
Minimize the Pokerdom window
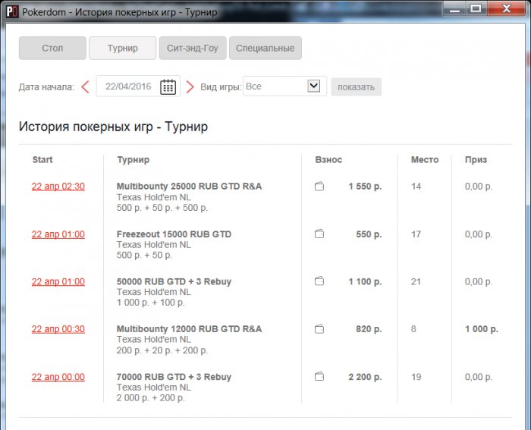coord(455,9)
